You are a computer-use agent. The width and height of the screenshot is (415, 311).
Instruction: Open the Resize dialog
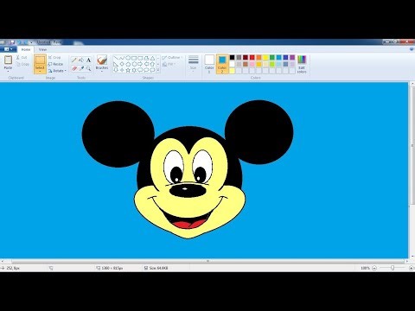[55, 64]
